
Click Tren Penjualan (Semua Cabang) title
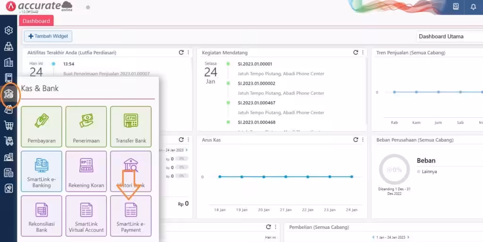[411, 53]
